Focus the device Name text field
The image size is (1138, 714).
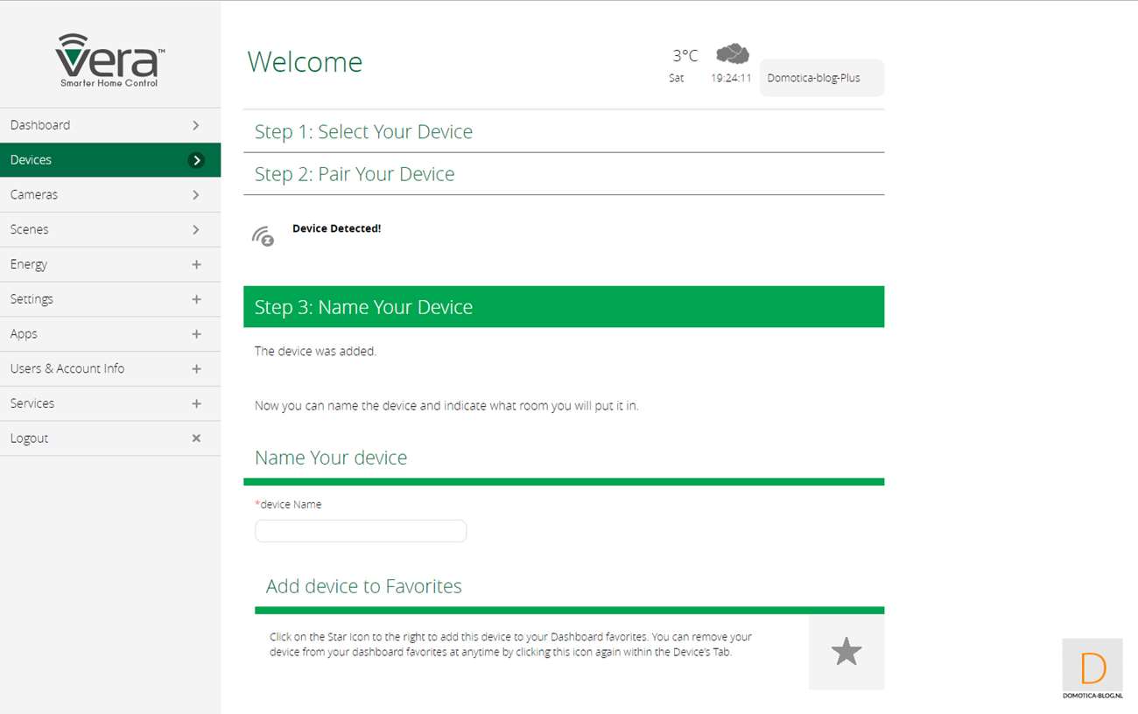pyautogui.click(x=361, y=531)
